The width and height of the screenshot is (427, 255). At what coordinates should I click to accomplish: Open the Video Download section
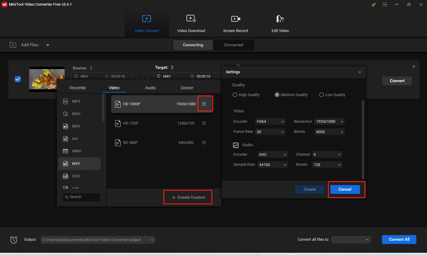[x=191, y=24]
